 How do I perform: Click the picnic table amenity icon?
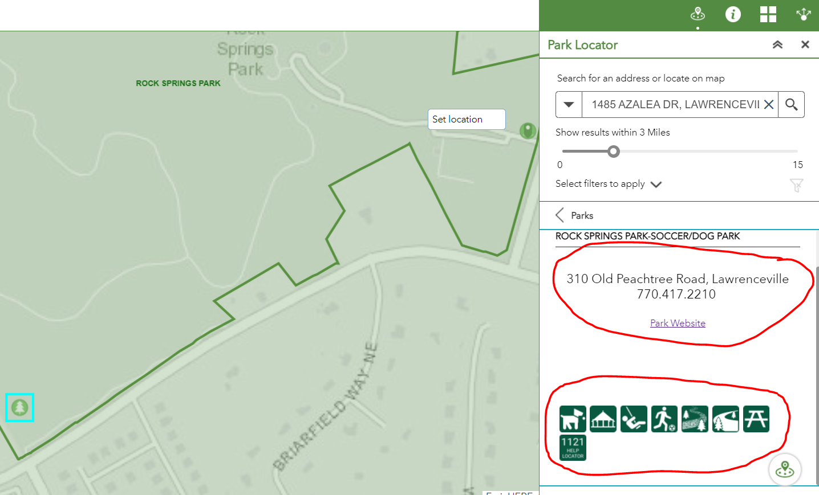click(756, 419)
